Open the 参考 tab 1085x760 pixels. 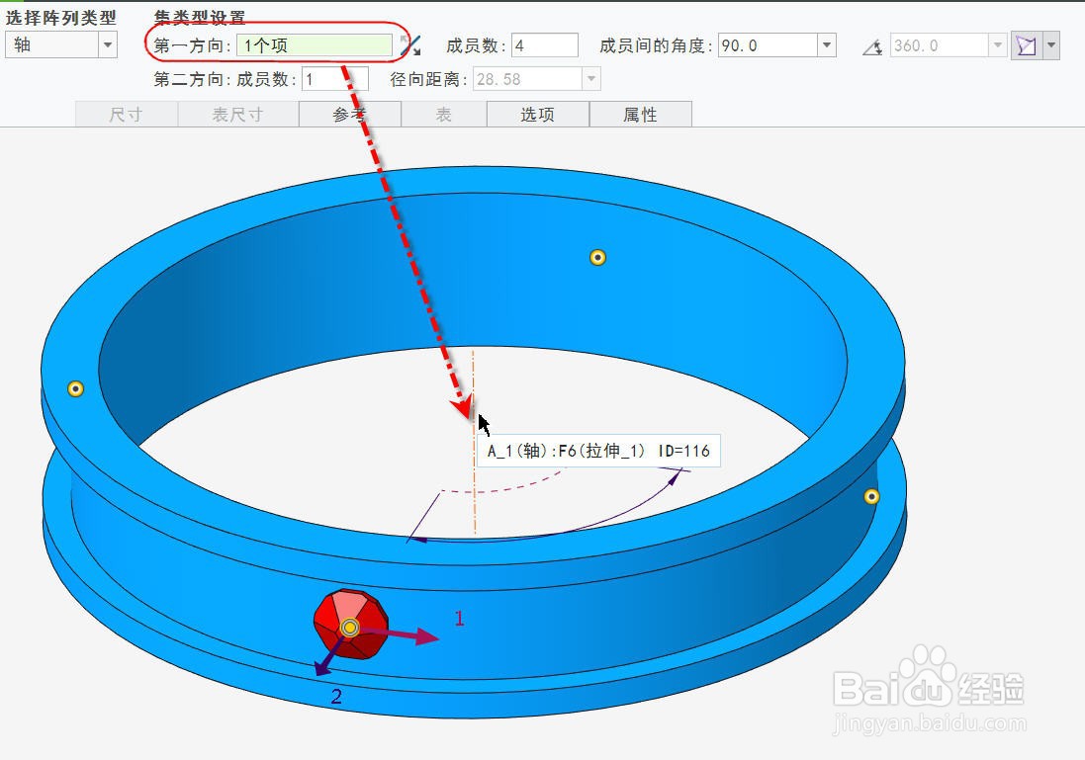coord(349,114)
